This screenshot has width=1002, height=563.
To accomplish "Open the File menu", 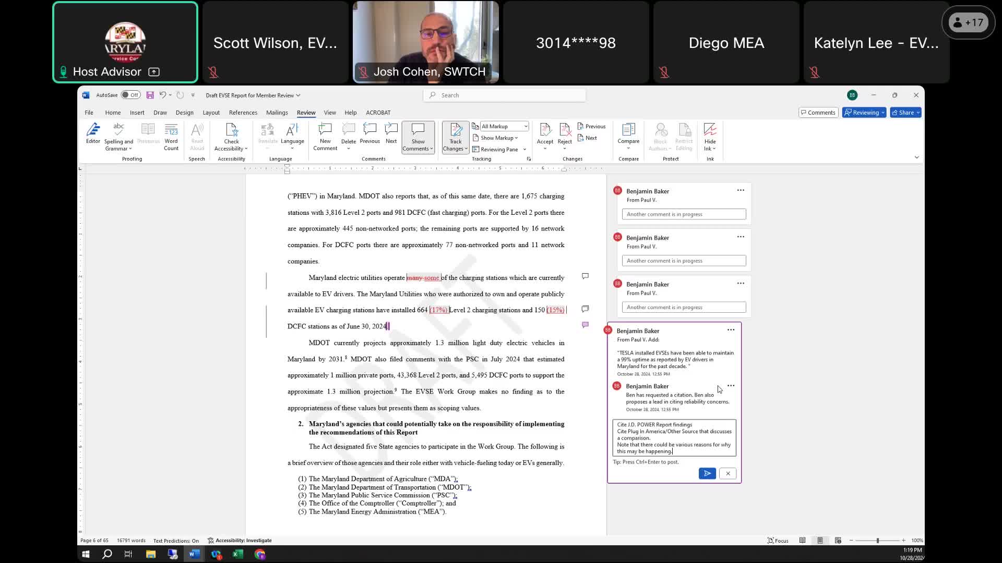I will click(89, 113).
